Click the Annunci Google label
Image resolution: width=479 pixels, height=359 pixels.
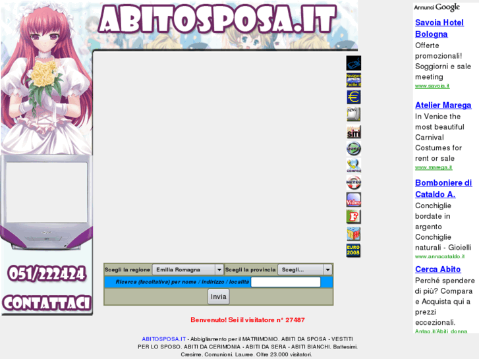tap(437, 7)
